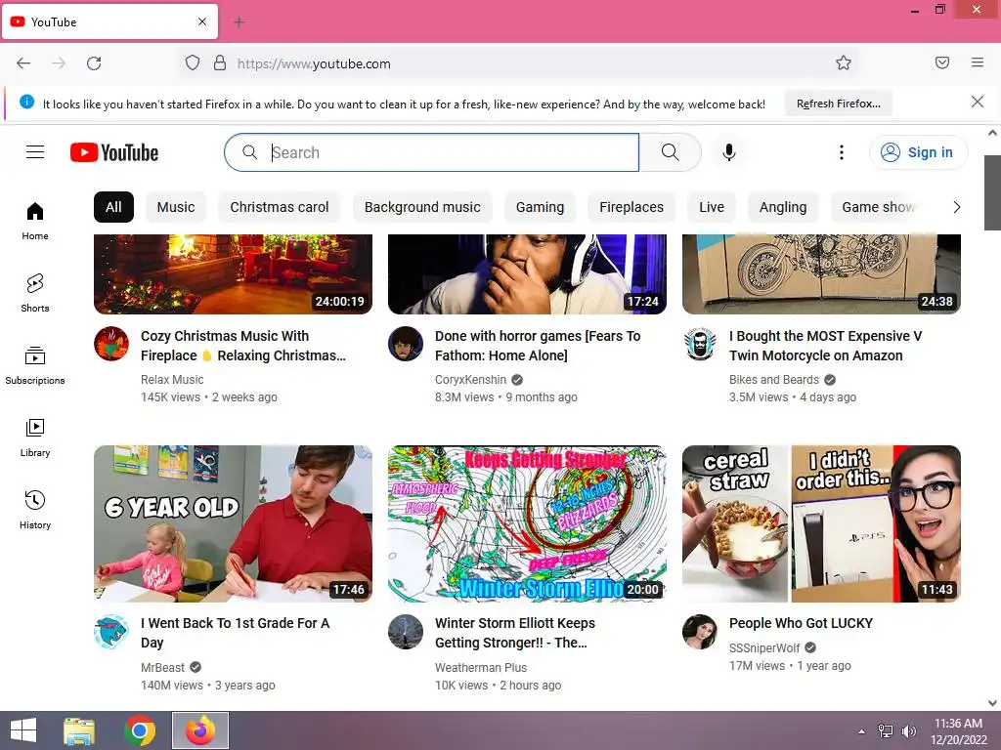Launch Chrome from the taskbar
1001x750 pixels.
coord(140,730)
